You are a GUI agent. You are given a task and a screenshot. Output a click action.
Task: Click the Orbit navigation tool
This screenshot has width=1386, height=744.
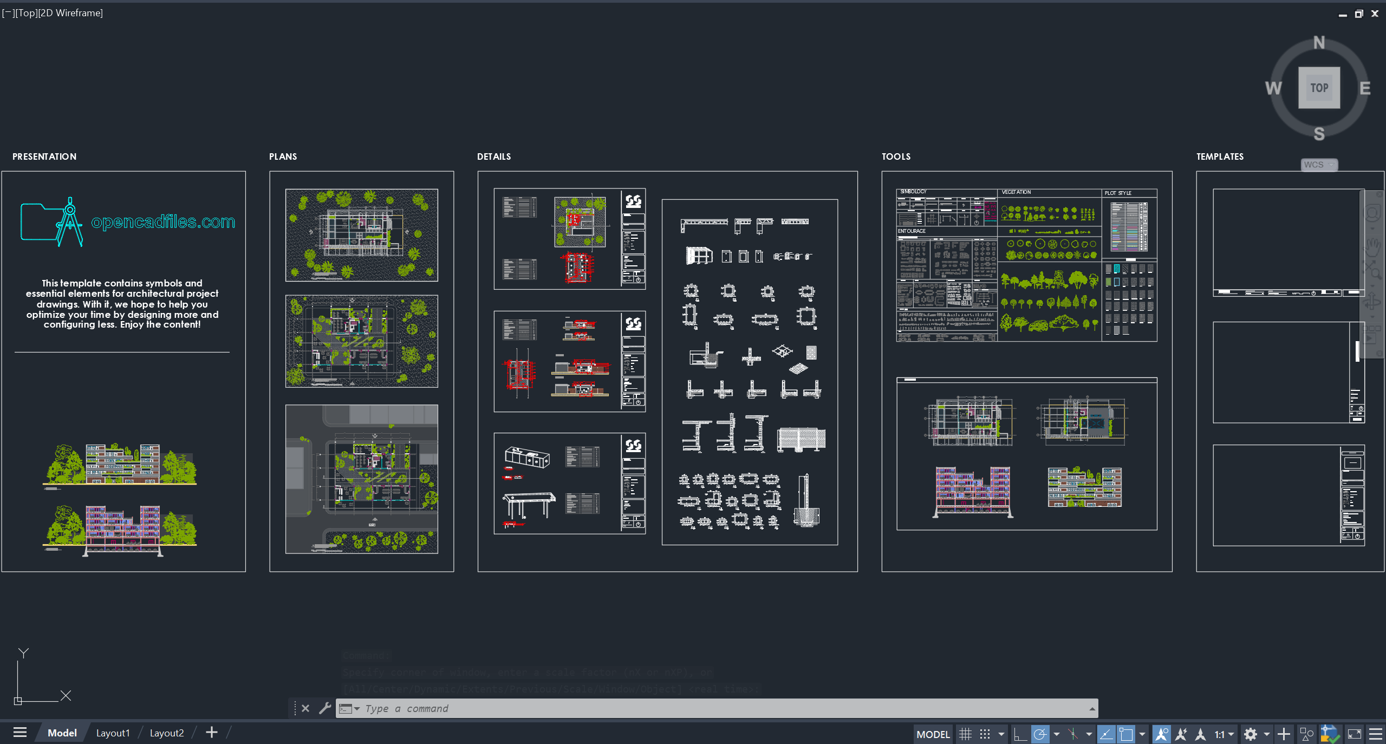pyautogui.click(x=1373, y=301)
